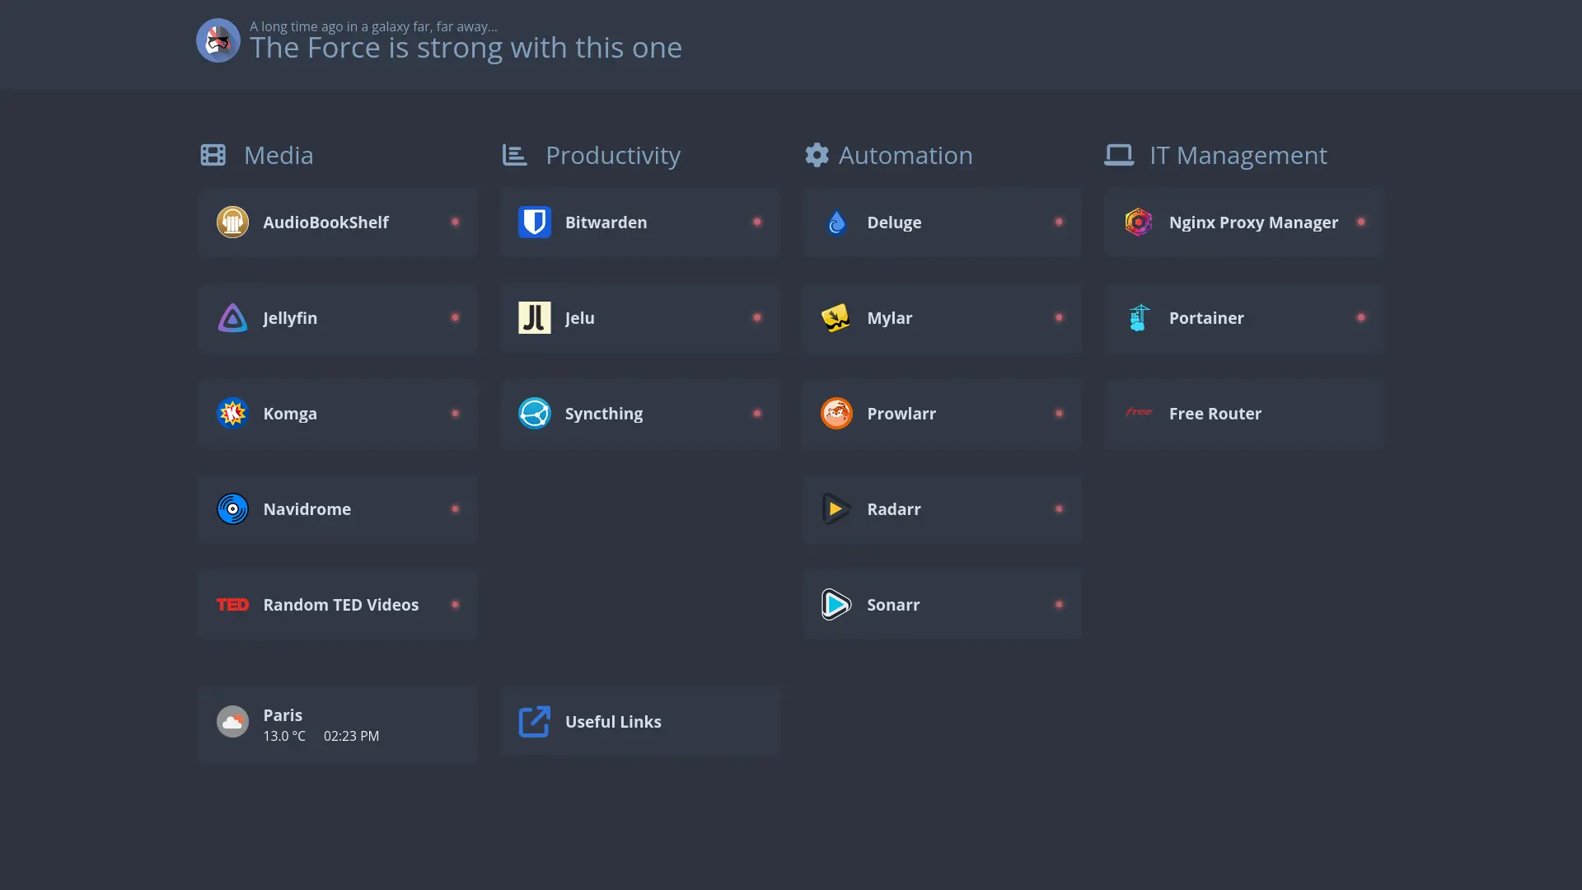Click the Automation section gear icon
This screenshot has width=1582, height=890.
coord(817,155)
